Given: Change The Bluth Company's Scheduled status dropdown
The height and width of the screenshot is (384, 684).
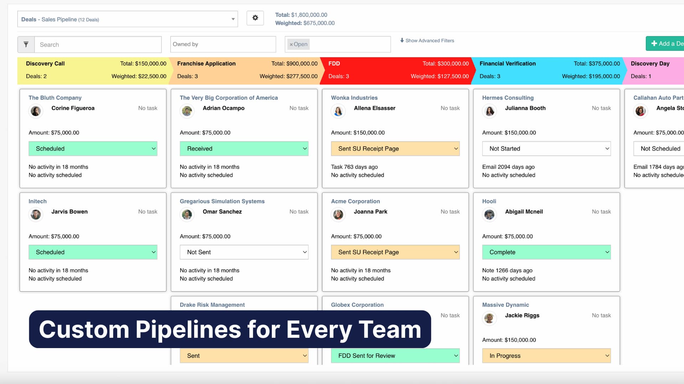Looking at the screenshot, I should tap(93, 149).
